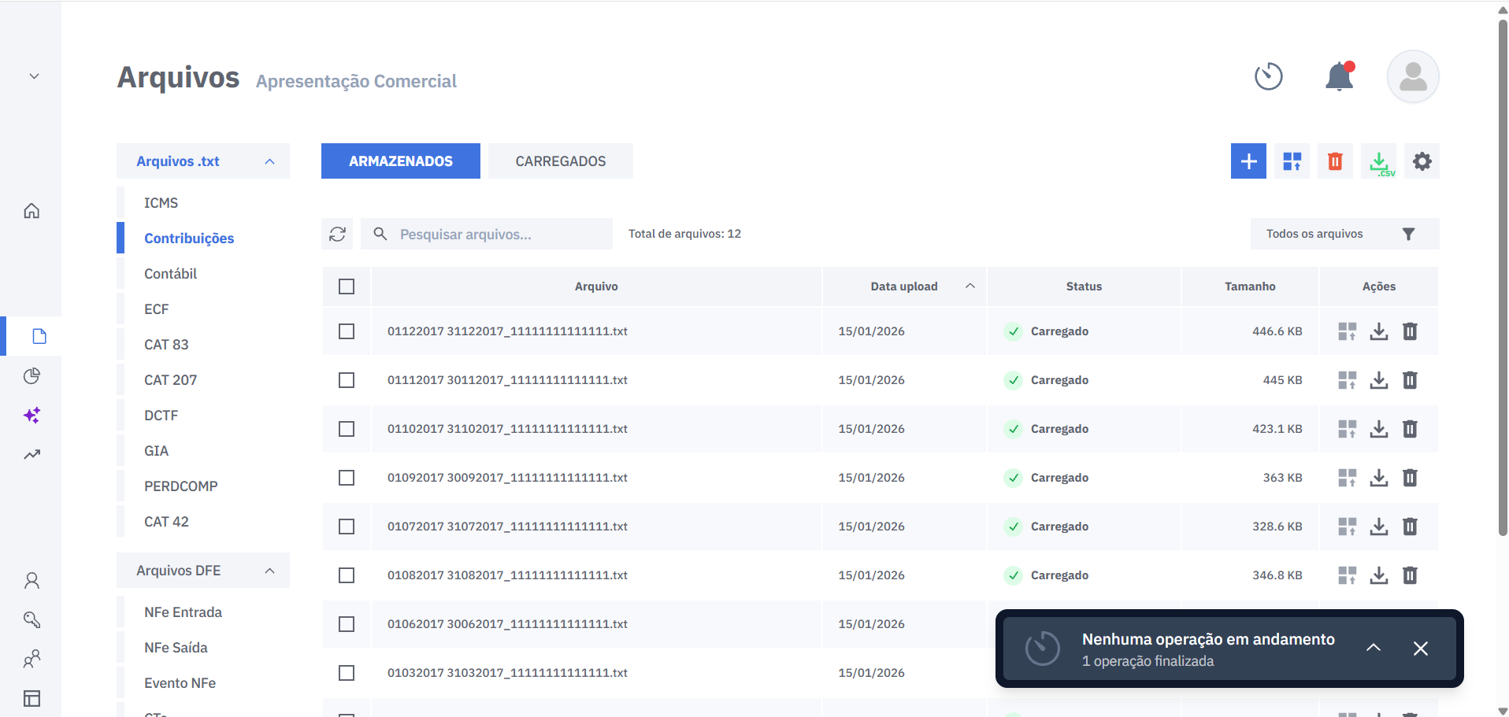This screenshot has height=717, width=1509.
Task: Collapse the Arquivos DFE section
Action: click(x=269, y=571)
